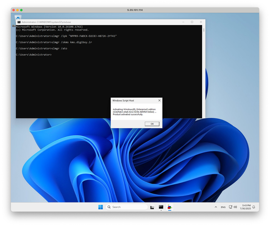
Task: Open the network status tray icon
Action: click(x=231, y=207)
